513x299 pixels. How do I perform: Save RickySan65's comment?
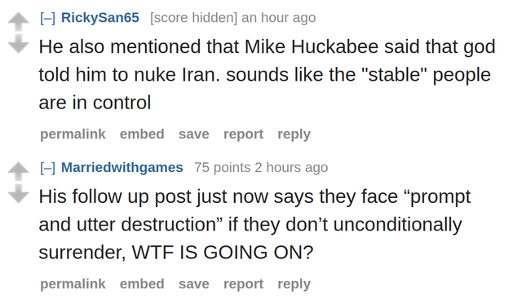[193, 134]
